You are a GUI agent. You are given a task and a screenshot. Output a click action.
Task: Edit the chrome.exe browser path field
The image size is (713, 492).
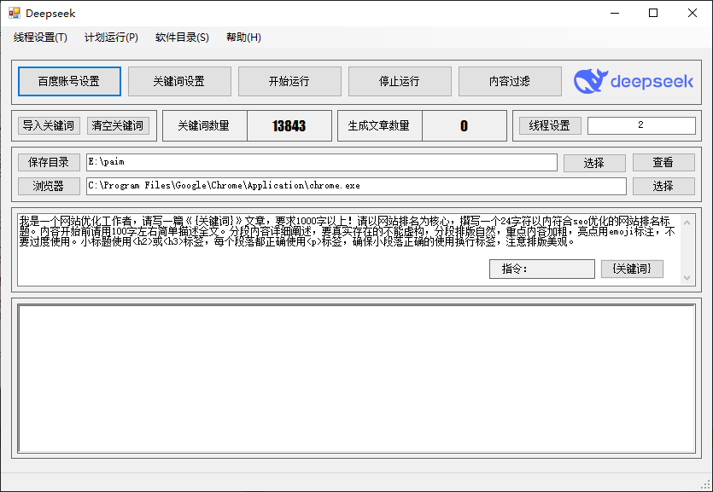pyautogui.click(x=356, y=186)
